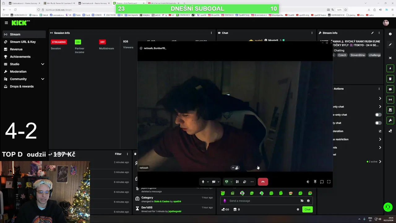
Task: Open Session Info panel options menu
Action: point(211,33)
